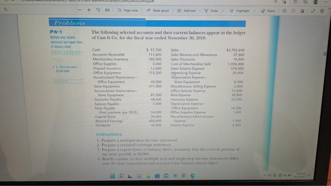This screenshot has width=331, height=186.
Task: Click the Sales amount '$2,703,600'
Action: (235, 50)
